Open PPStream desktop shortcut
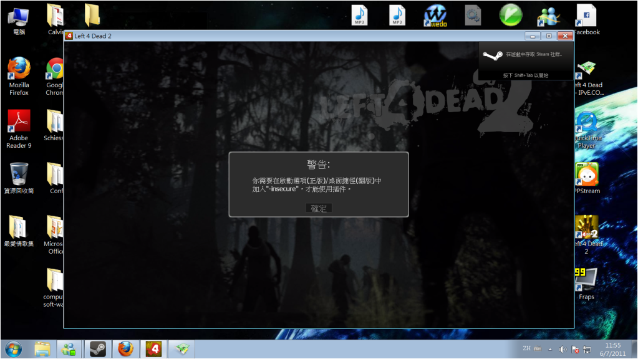 pyautogui.click(x=586, y=175)
